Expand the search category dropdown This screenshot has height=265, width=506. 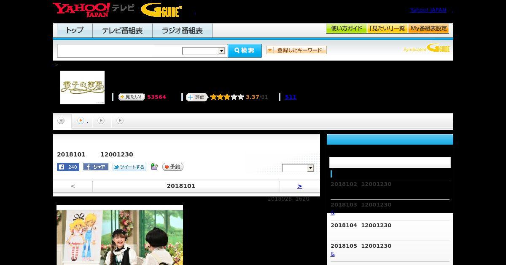pos(204,51)
